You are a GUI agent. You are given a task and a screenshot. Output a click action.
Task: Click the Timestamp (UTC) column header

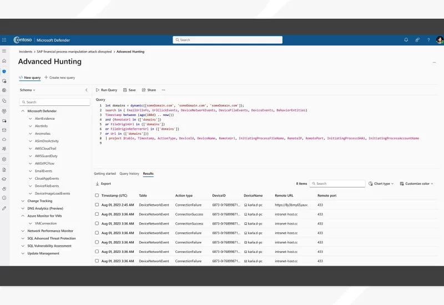coord(114,195)
